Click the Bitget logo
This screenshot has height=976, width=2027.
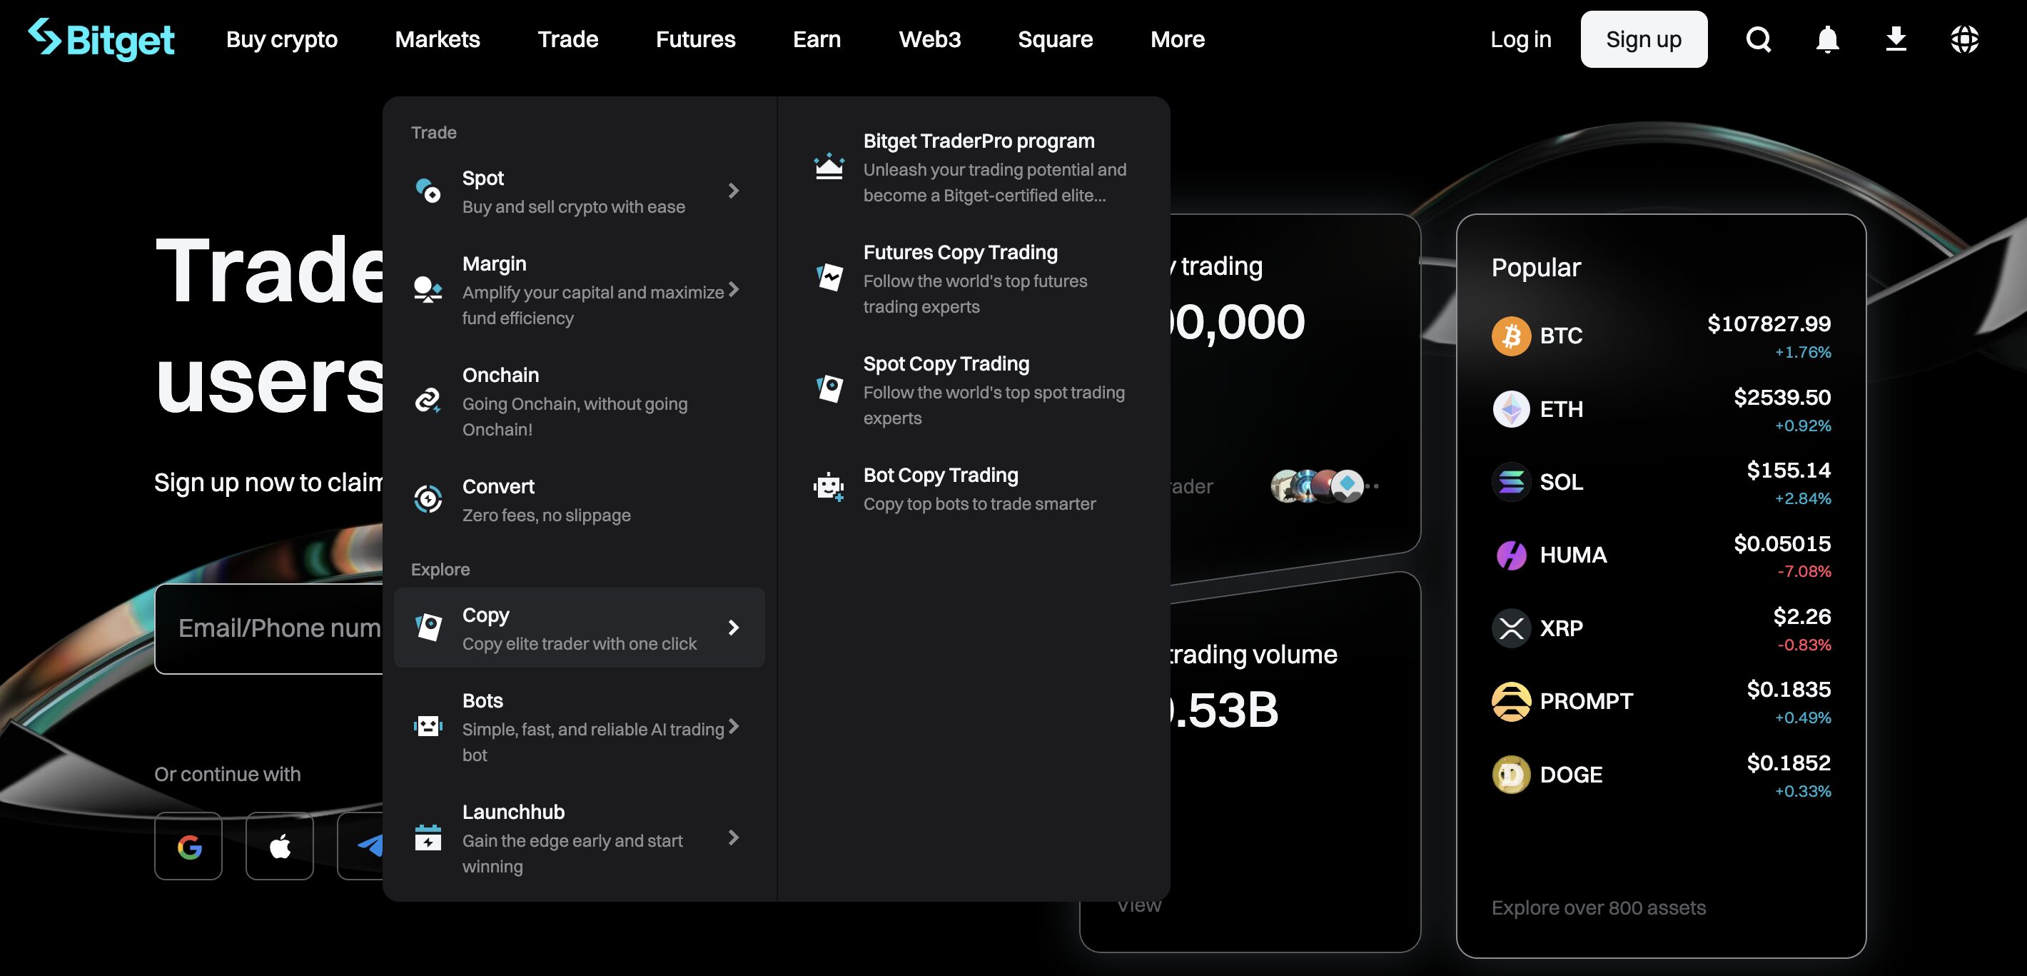point(101,39)
